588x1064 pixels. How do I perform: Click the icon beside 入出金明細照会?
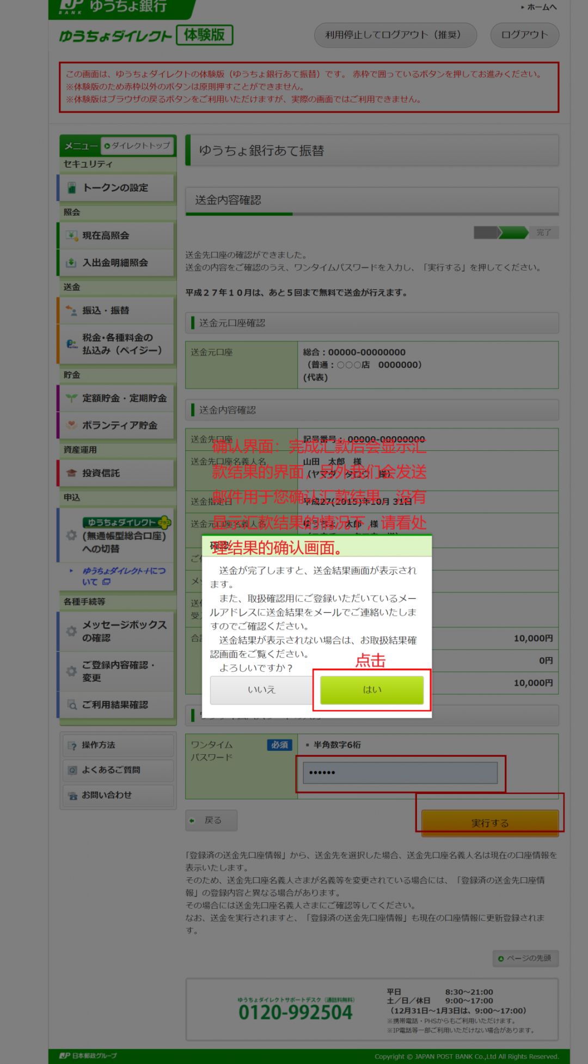pyautogui.click(x=71, y=262)
